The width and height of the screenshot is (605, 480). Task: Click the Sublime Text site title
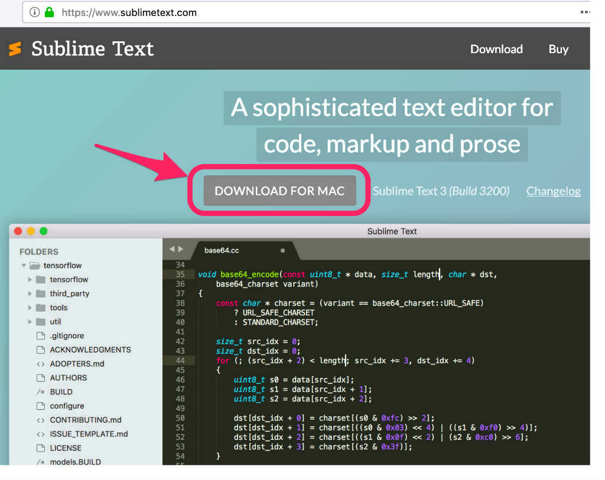92,49
